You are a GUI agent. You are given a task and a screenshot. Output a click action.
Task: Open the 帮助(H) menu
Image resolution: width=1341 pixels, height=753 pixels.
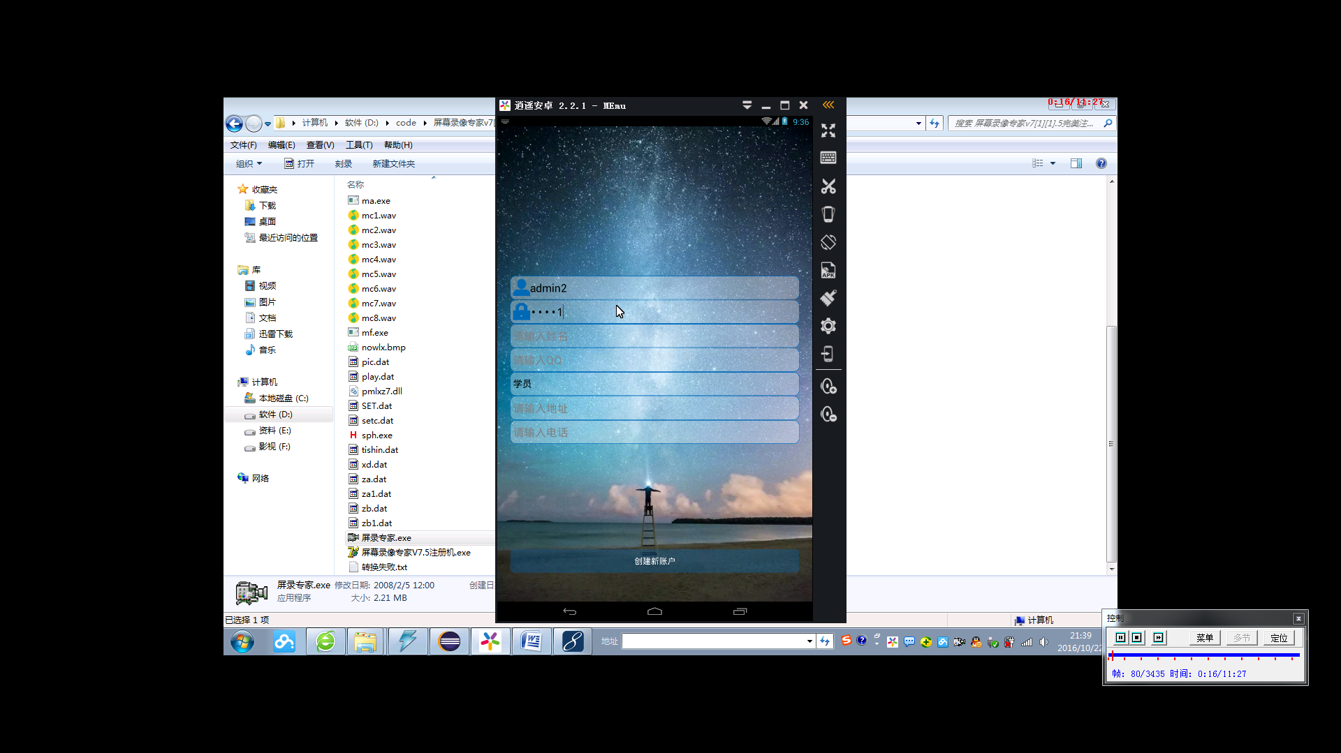[x=398, y=145]
